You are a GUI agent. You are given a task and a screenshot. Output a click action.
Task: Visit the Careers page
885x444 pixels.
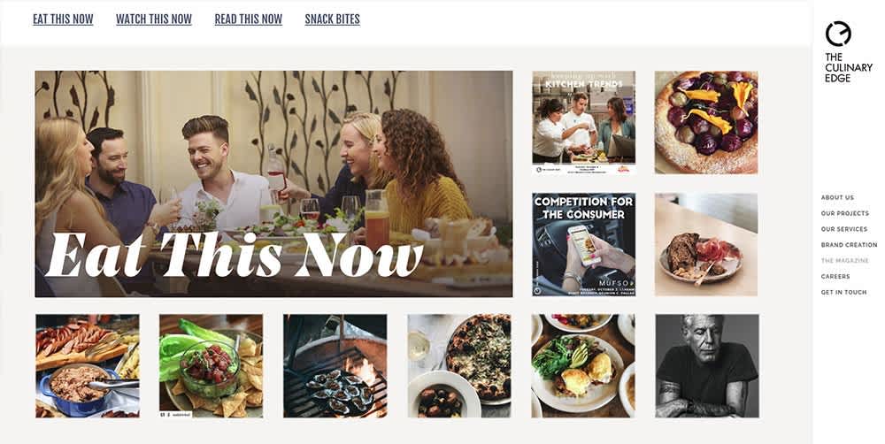coord(835,277)
